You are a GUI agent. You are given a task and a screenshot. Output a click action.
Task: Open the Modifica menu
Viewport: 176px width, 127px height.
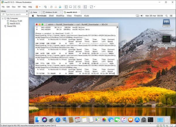[60, 16]
